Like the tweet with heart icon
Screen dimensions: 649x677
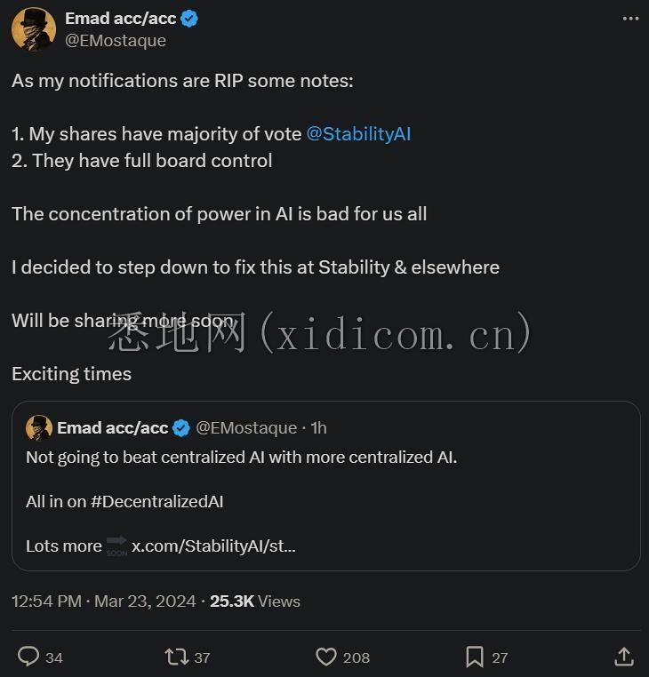[x=326, y=657]
